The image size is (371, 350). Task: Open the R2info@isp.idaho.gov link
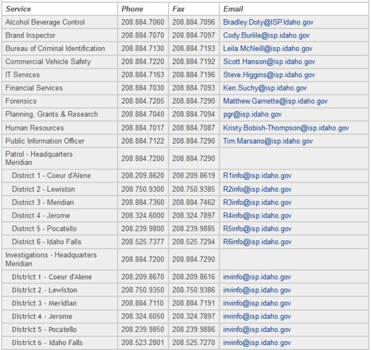(257, 189)
